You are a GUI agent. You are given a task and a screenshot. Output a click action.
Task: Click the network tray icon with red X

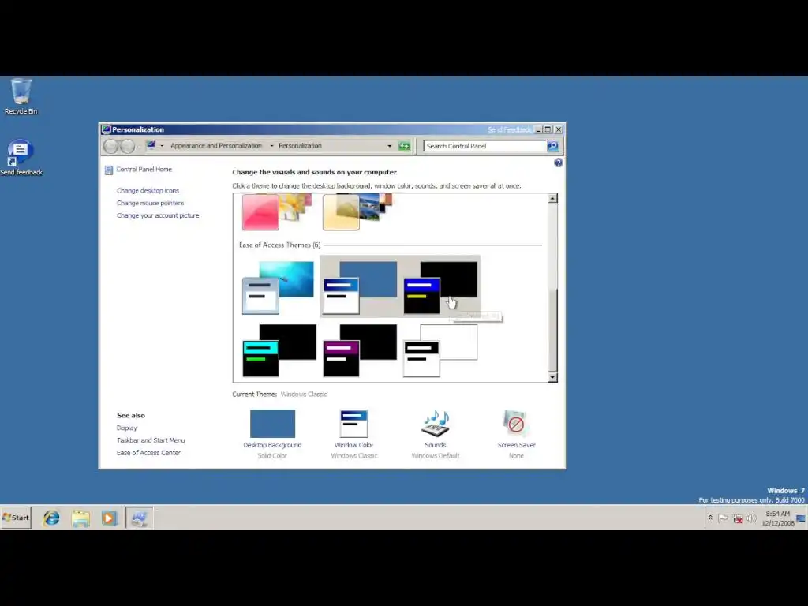(x=738, y=518)
